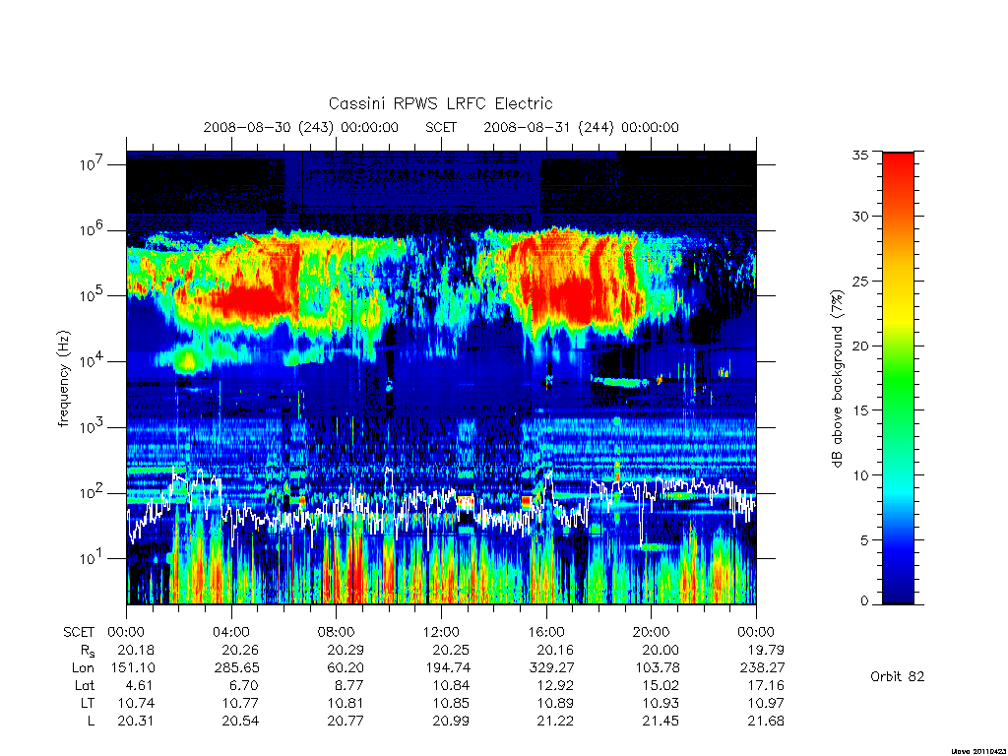Click the 'dB above background (7%)' colorbar label
This screenshot has height=756, width=1008.
(x=837, y=378)
